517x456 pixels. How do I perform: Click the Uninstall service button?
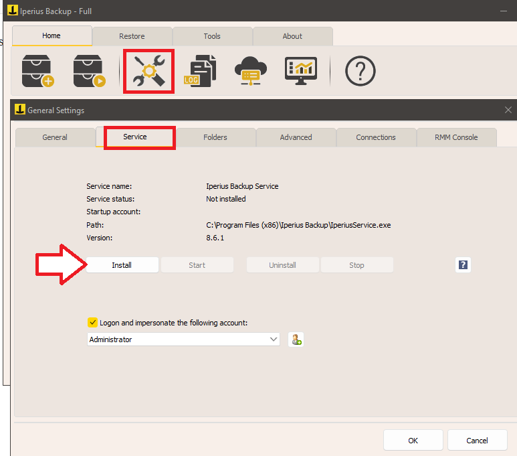click(x=282, y=265)
